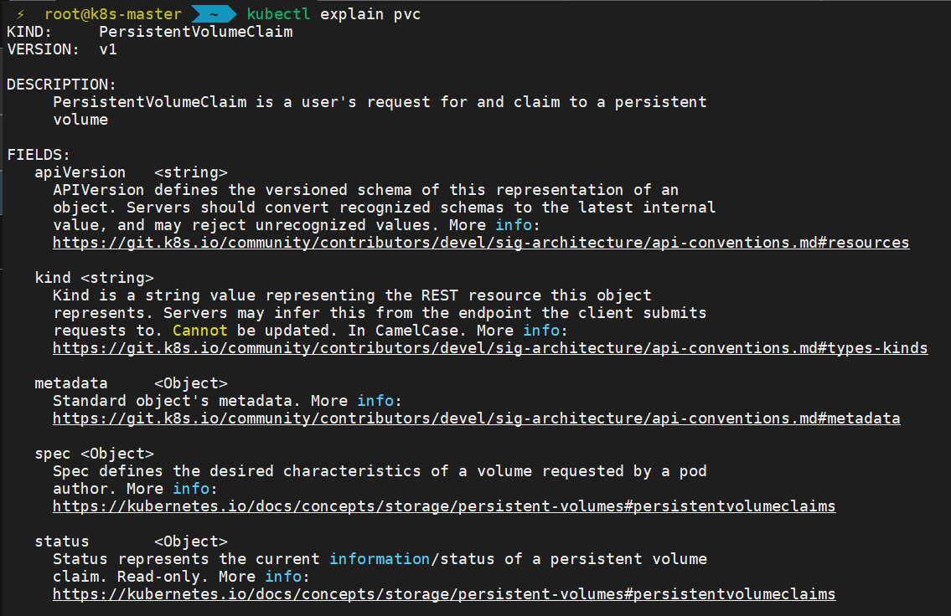The width and height of the screenshot is (951, 616).
Task: Click the cyan 'information' word in status
Action: click(380, 559)
